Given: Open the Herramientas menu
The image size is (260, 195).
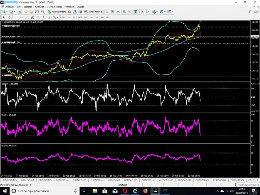Looking at the screenshot, I should coord(55,7).
